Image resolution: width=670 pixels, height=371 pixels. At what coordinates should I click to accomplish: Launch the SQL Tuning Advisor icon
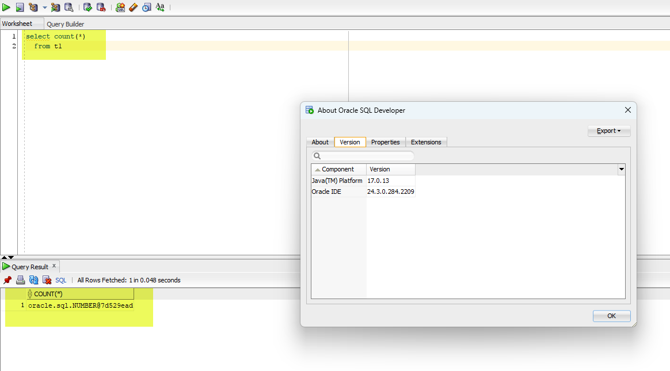click(x=68, y=7)
